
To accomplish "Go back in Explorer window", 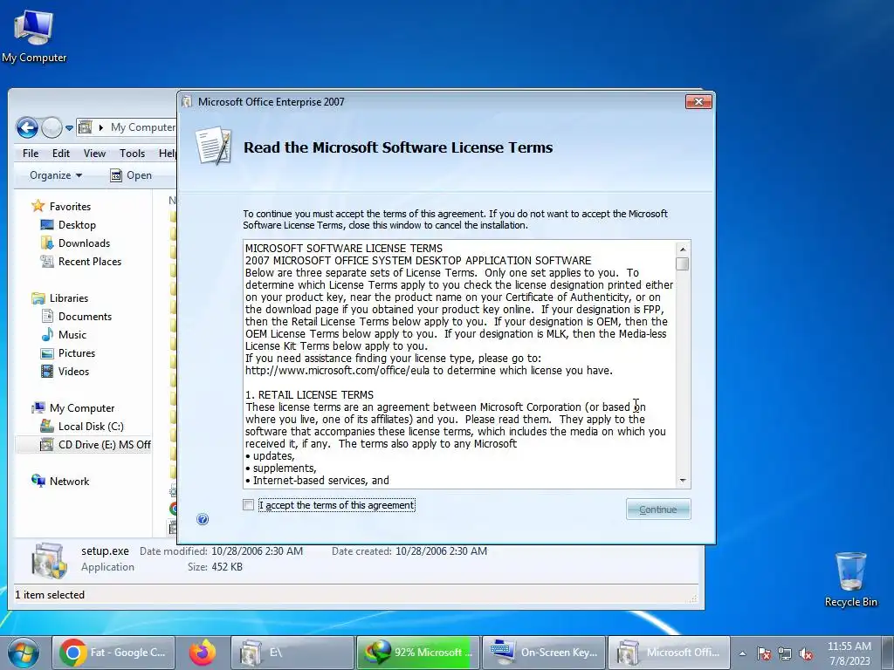I will point(27,127).
